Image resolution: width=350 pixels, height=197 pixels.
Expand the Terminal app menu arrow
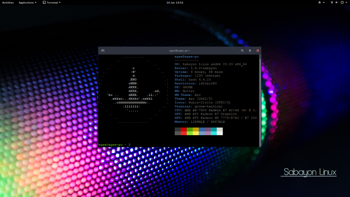tap(60, 3)
